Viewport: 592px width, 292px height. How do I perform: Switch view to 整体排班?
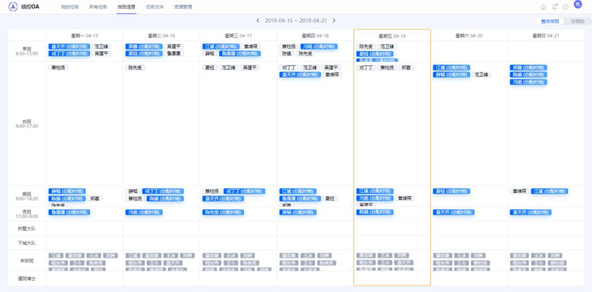tap(550, 21)
